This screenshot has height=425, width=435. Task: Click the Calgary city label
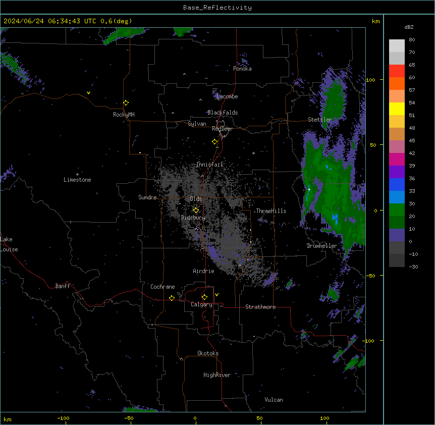(201, 304)
